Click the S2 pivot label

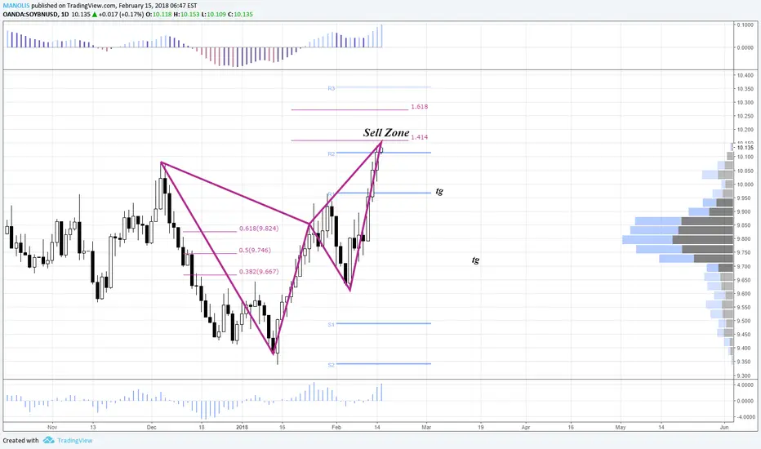pyautogui.click(x=331, y=365)
